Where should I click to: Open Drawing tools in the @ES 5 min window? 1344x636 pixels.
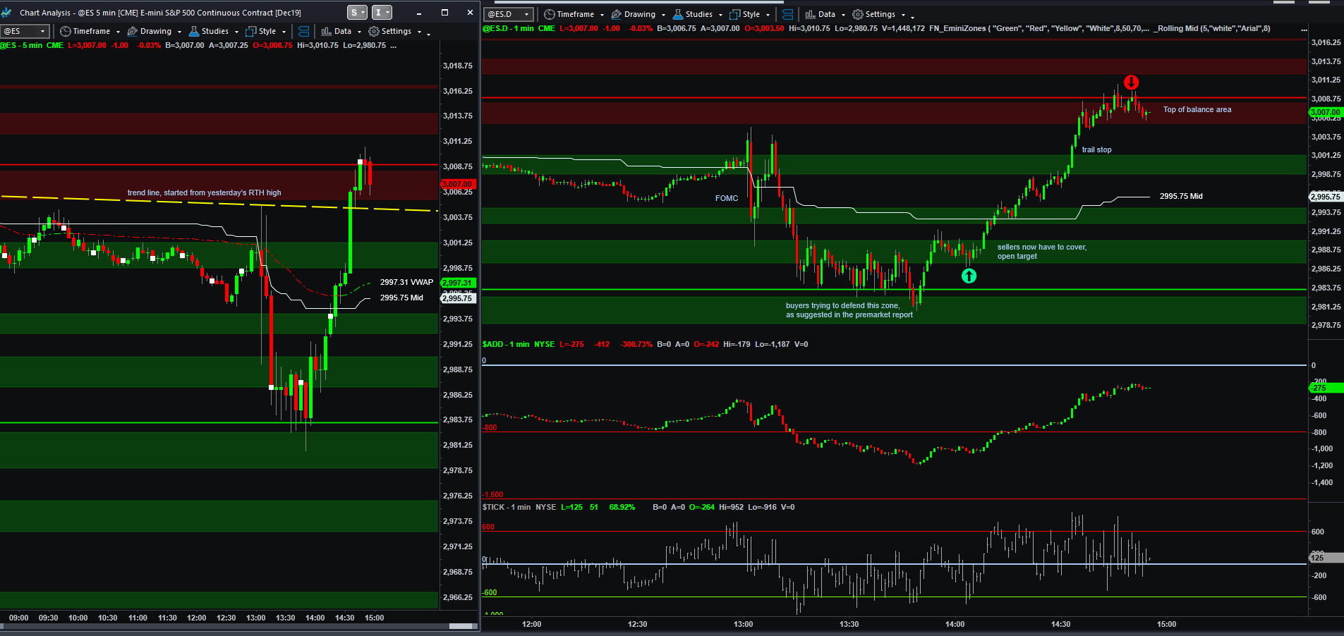[x=150, y=31]
